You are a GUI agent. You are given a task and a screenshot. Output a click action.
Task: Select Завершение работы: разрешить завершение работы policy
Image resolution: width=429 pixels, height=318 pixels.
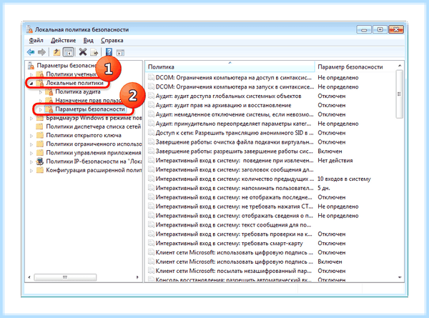[235, 151]
